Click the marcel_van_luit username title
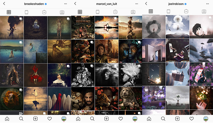Image resolution: width=213 pixels, height=126 pixels. [106, 4]
